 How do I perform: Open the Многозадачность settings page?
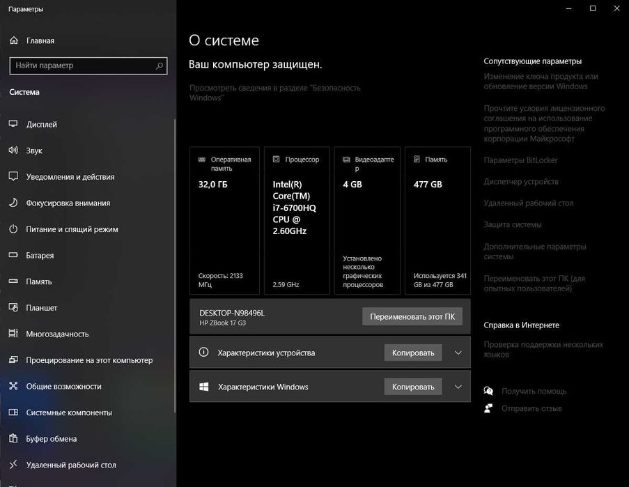point(57,334)
